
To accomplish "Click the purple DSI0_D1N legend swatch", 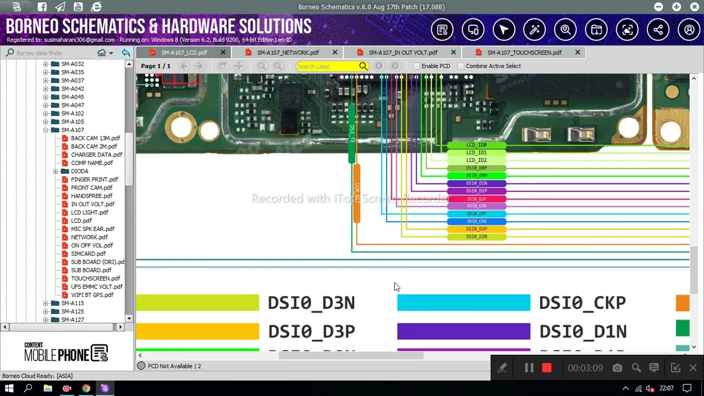I will (x=464, y=331).
